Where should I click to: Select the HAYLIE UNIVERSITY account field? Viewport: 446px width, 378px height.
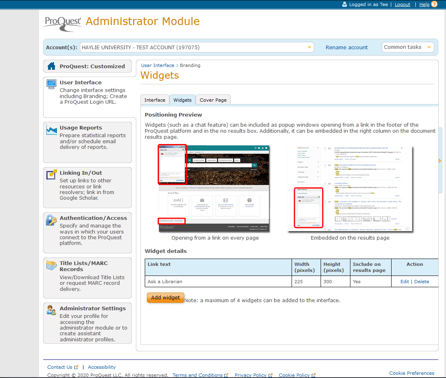point(197,47)
